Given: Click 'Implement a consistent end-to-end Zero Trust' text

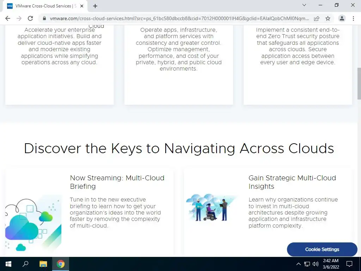Looking at the screenshot, I should [298, 46].
